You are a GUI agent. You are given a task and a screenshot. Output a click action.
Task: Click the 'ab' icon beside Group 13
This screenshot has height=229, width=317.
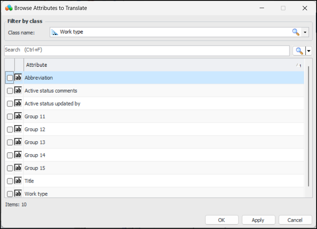(18, 142)
